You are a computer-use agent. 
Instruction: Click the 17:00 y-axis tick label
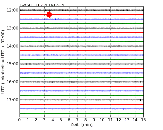[13, 100]
